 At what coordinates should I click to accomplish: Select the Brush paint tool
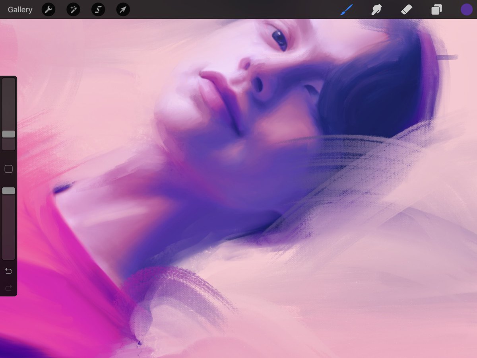(x=347, y=10)
